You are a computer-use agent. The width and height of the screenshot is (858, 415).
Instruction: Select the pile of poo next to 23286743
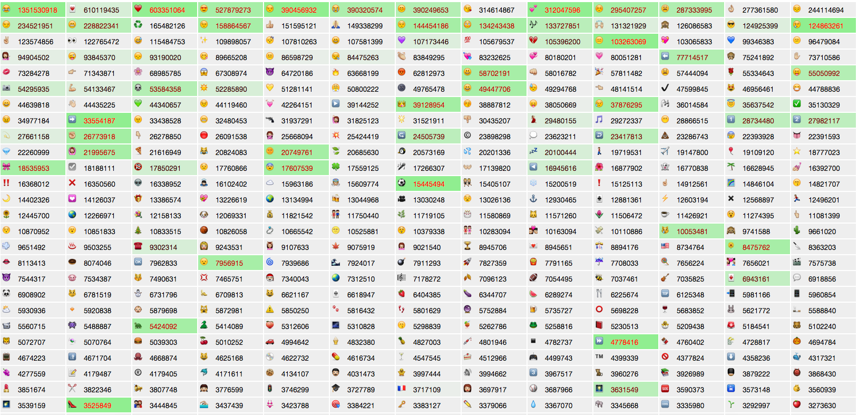(x=665, y=136)
